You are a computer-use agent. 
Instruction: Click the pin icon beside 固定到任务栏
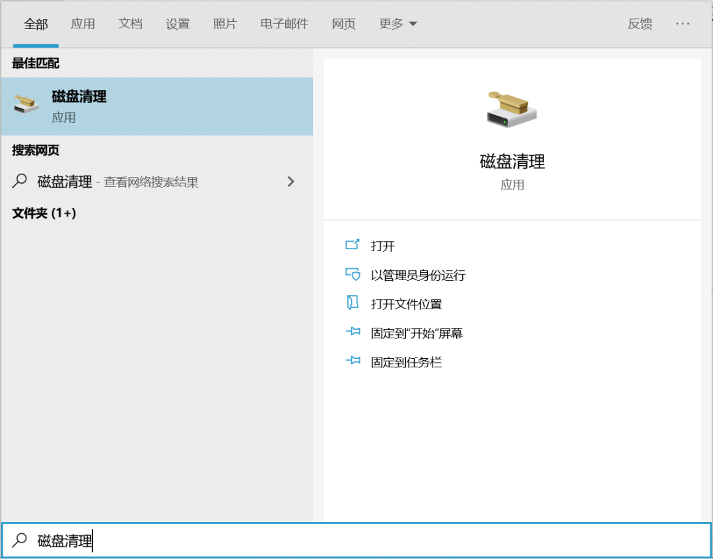(353, 361)
